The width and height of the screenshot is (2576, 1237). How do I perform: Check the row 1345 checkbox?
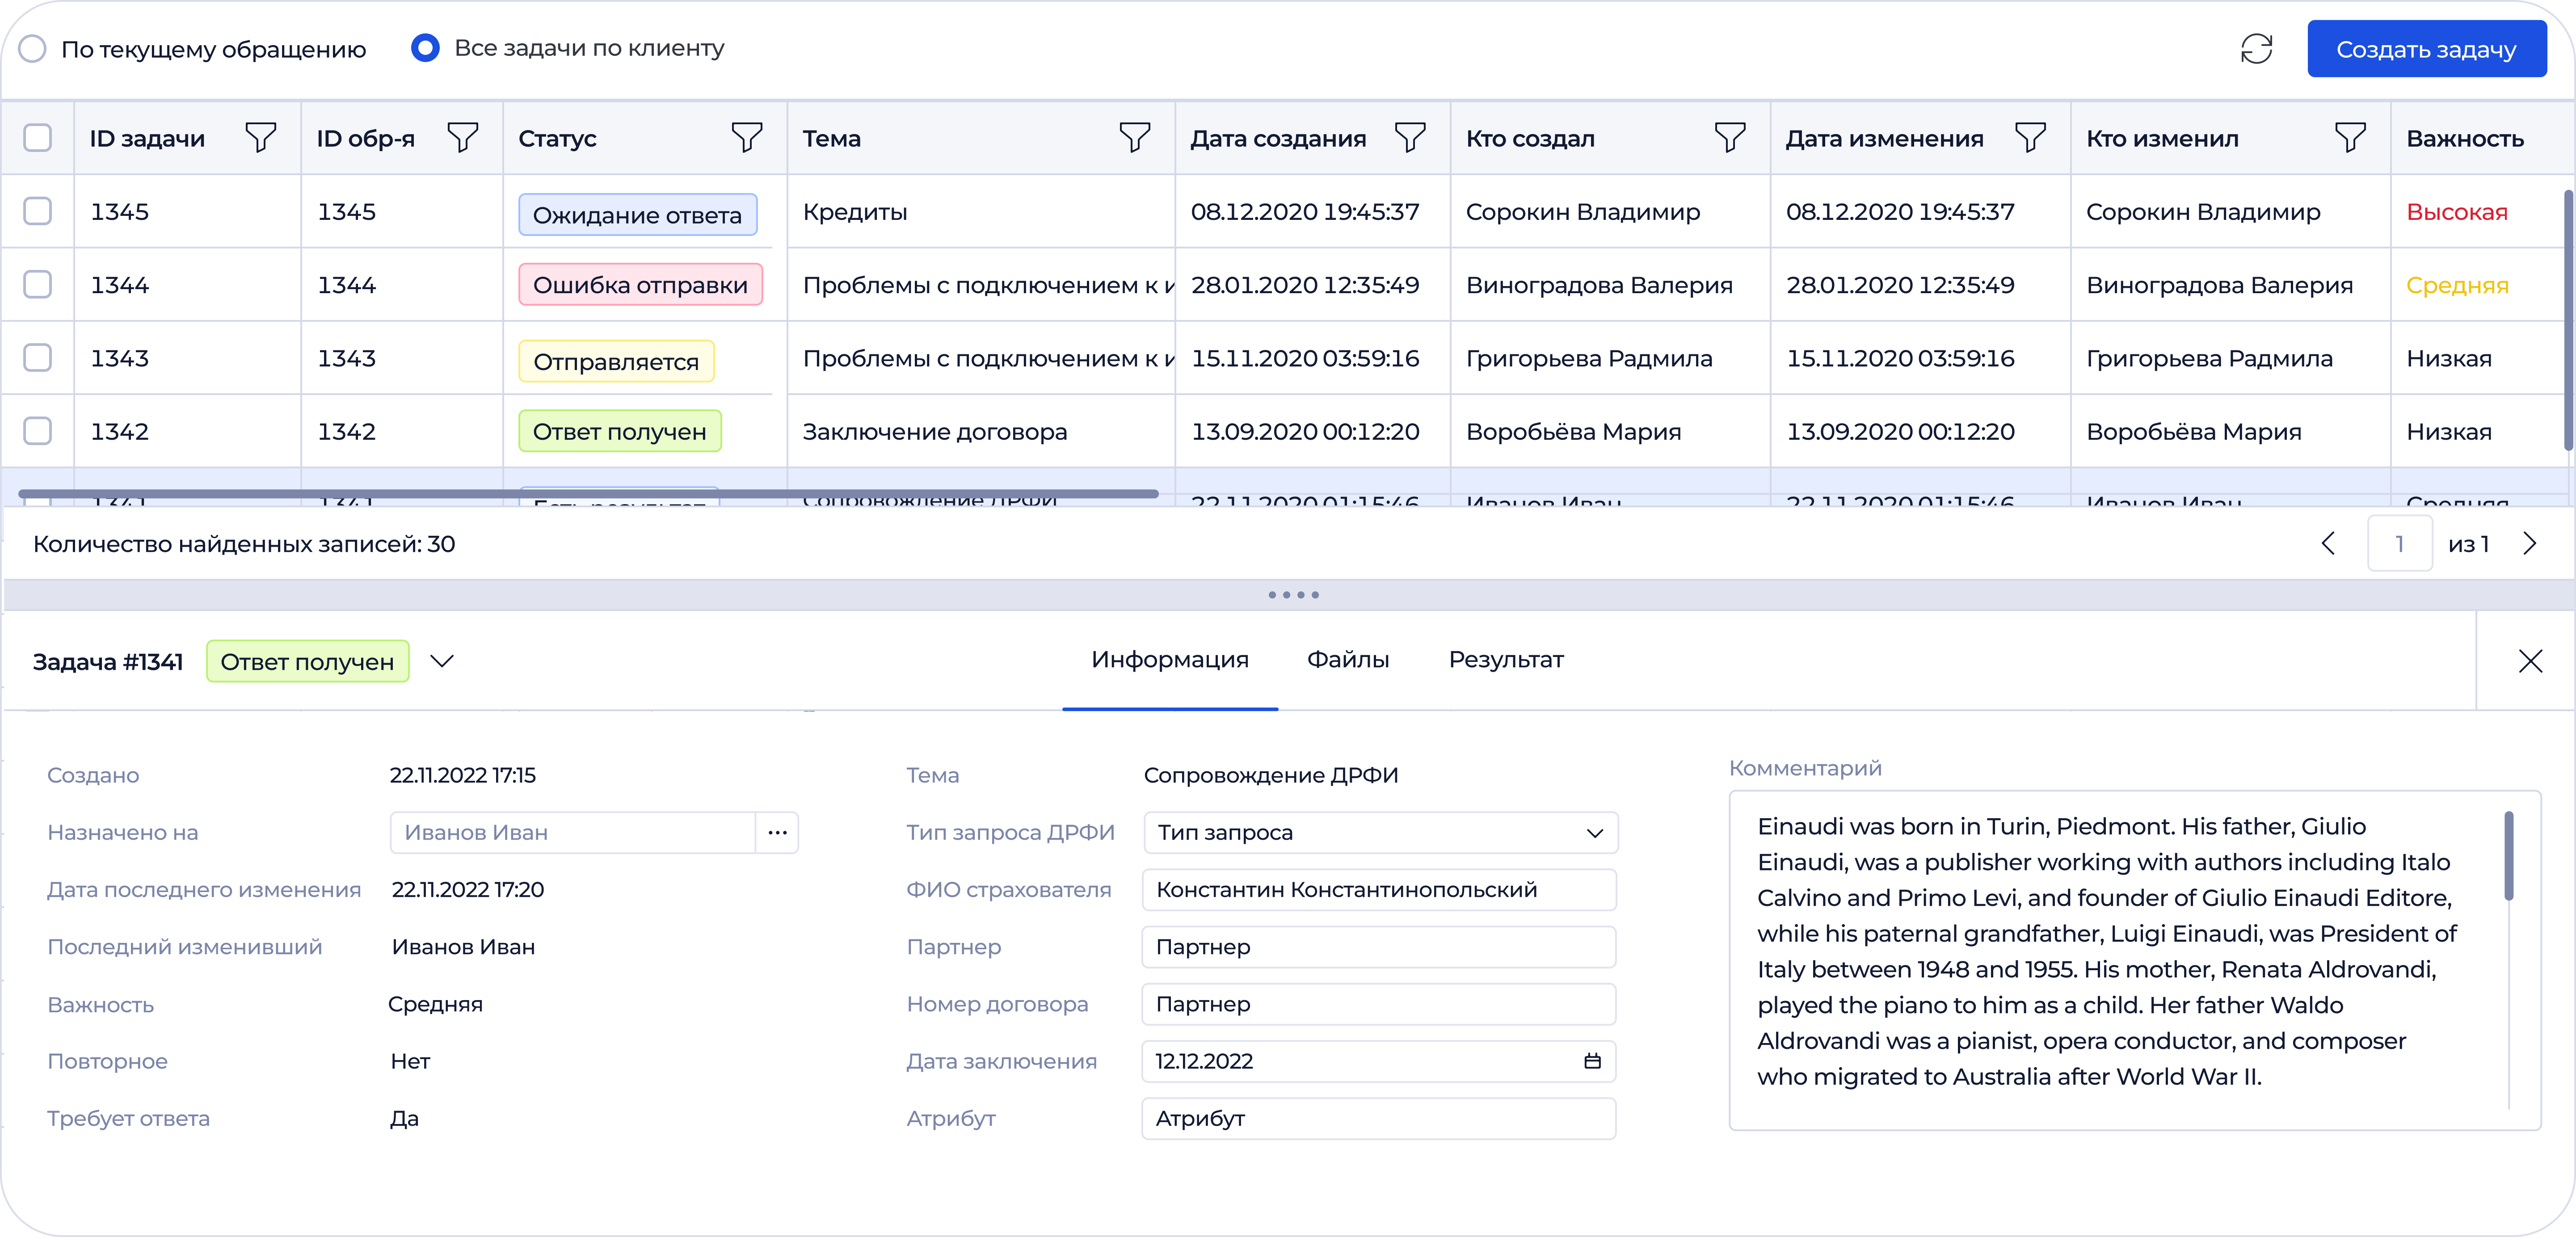pyautogui.click(x=37, y=211)
